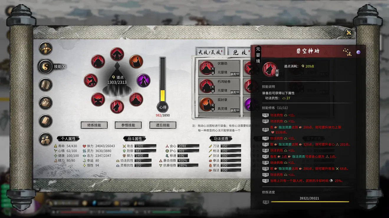Click the top red skill slot on wheel

coord(117,54)
